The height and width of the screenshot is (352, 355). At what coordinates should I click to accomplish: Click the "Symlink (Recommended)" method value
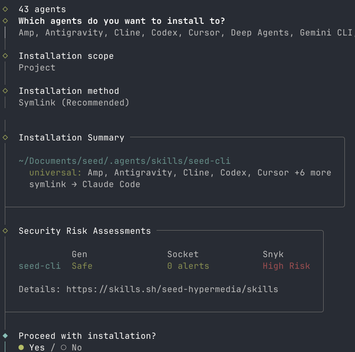point(74,103)
